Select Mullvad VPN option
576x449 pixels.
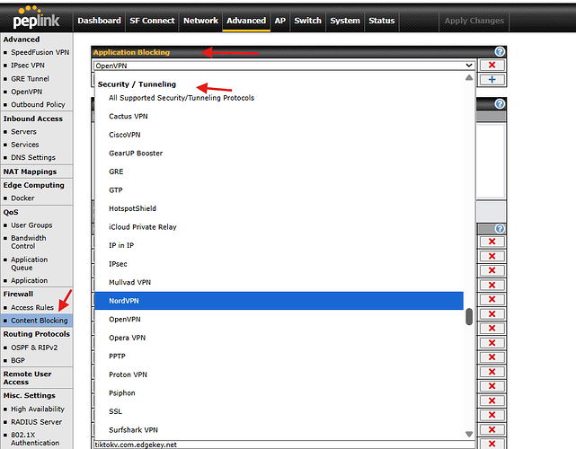click(279, 282)
